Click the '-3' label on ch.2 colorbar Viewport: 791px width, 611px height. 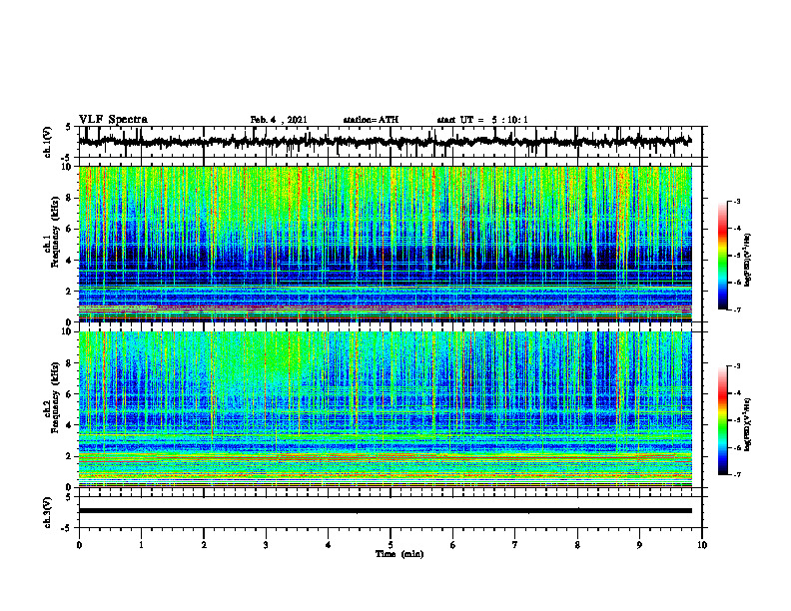point(736,366)
